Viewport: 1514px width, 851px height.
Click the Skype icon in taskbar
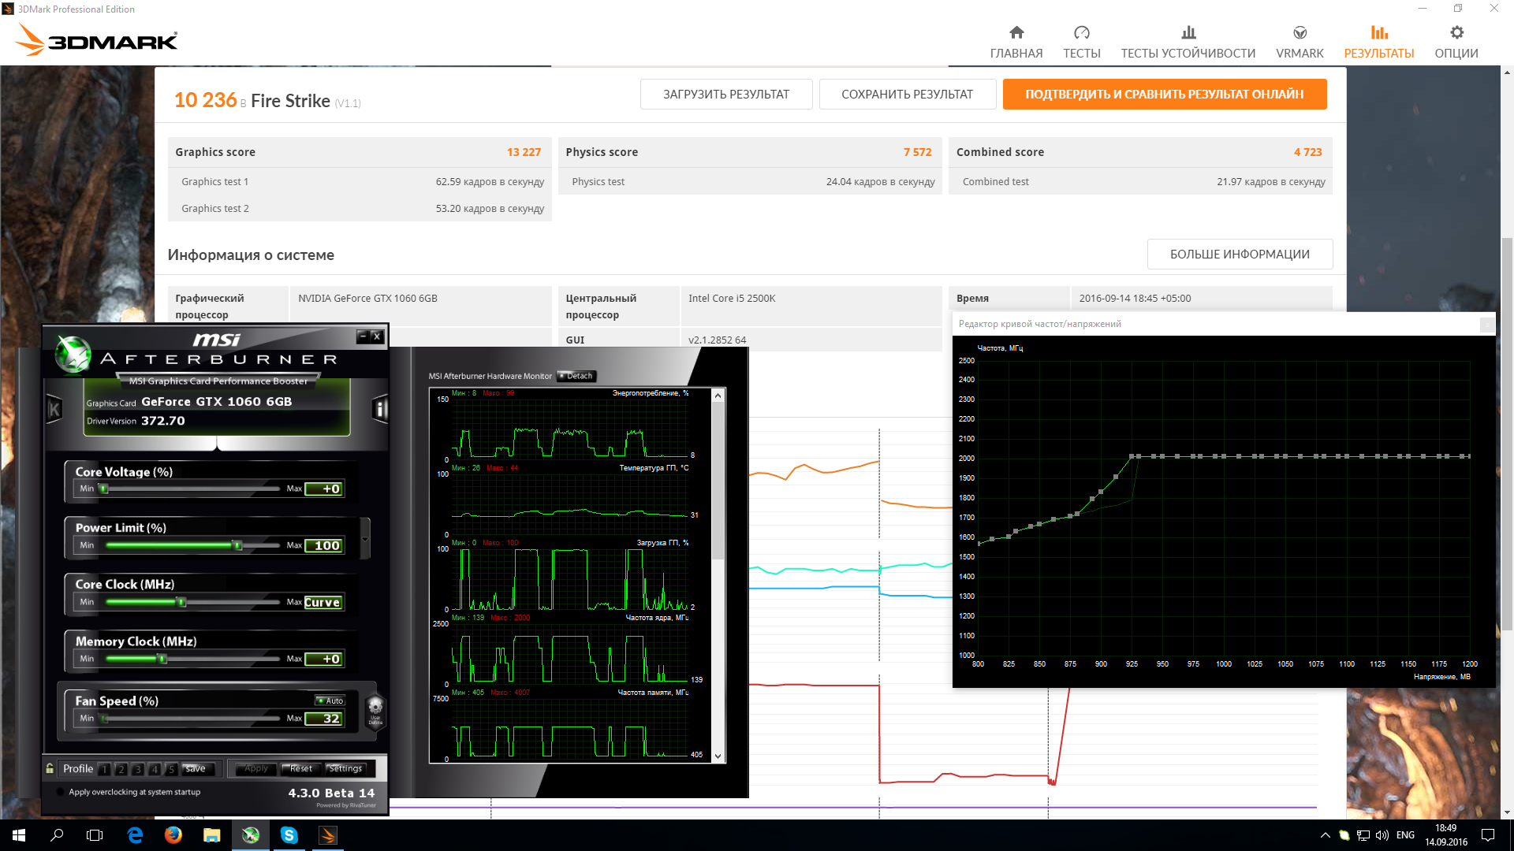(x=289, y=835)
